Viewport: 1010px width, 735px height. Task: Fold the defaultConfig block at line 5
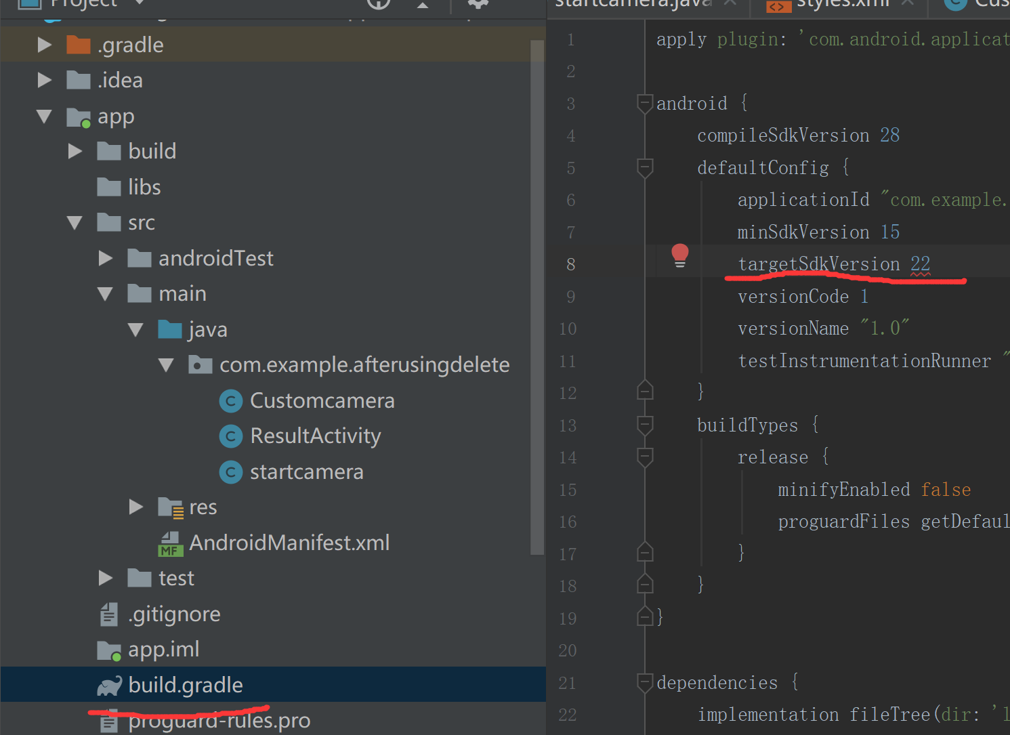644,168
